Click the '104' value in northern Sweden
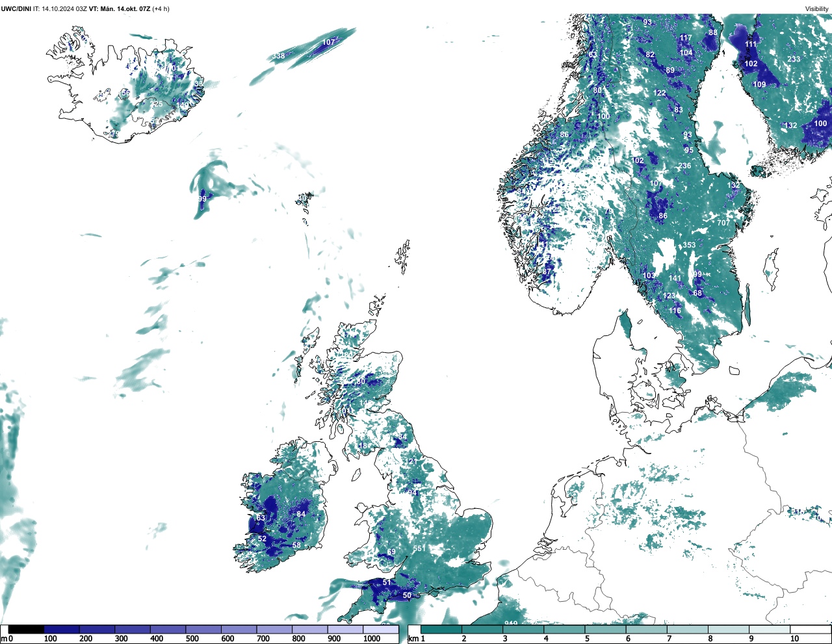832x644 pixels. point(686,53)
